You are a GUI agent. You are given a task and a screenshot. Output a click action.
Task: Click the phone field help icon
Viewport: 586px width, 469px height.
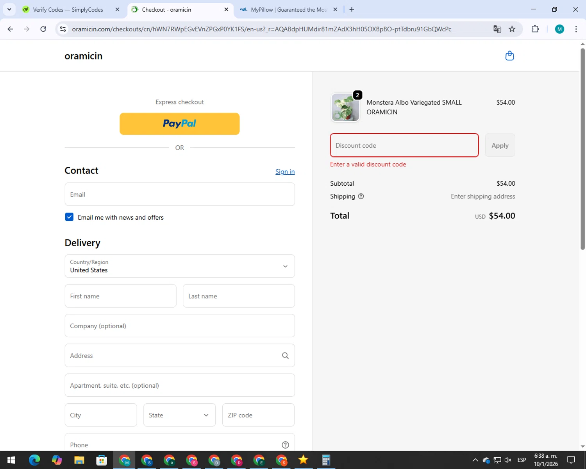[285, 445]
